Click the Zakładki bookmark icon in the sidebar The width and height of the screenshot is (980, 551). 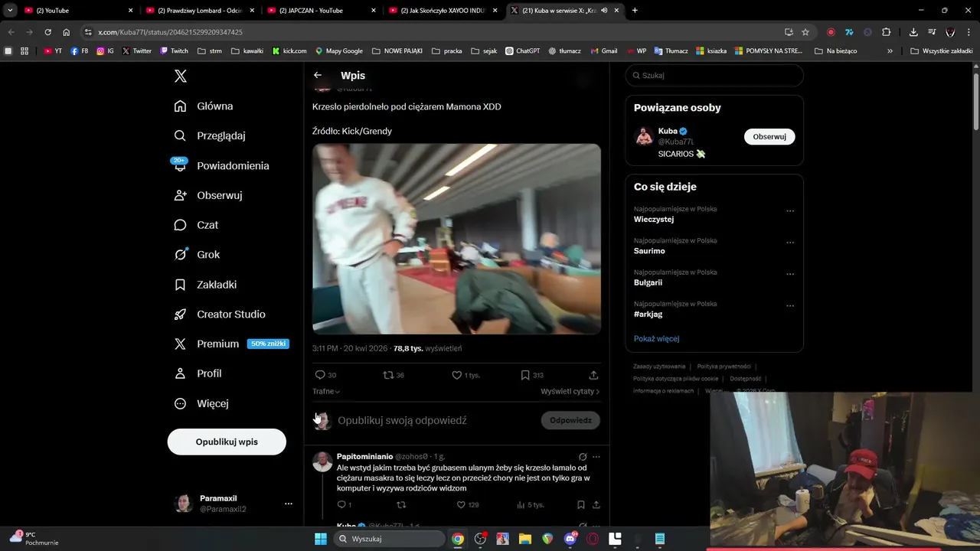coord(180,285)
